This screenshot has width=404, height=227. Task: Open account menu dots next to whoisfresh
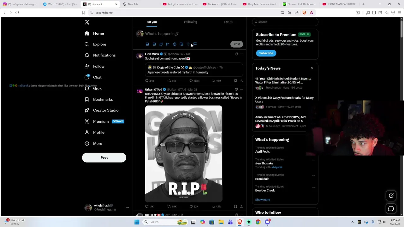(127, 207)
